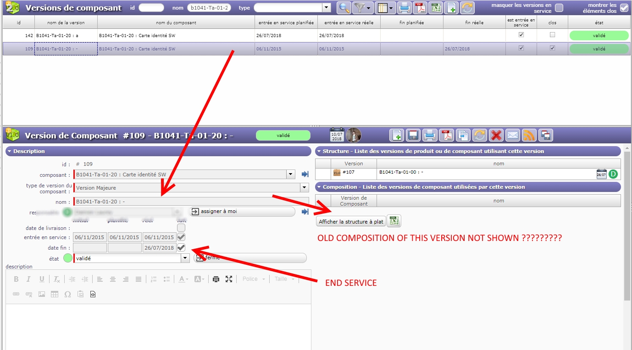Toggle clos checkbox for row 142
Image resolution: width=632 pixels, height=350 pixels.
click(x=552, y=35)
